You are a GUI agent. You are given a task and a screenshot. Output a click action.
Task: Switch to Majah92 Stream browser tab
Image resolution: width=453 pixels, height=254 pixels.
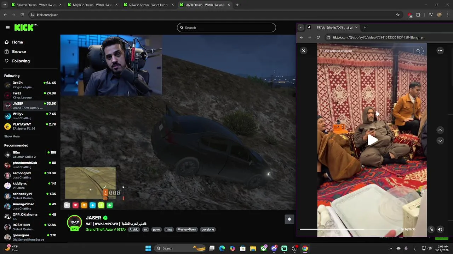pyautogui.click(x=92, y=5)
